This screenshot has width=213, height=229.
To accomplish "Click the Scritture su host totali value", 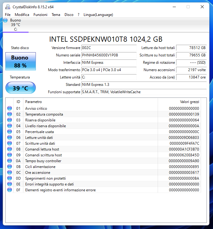I will click(191, 55).
